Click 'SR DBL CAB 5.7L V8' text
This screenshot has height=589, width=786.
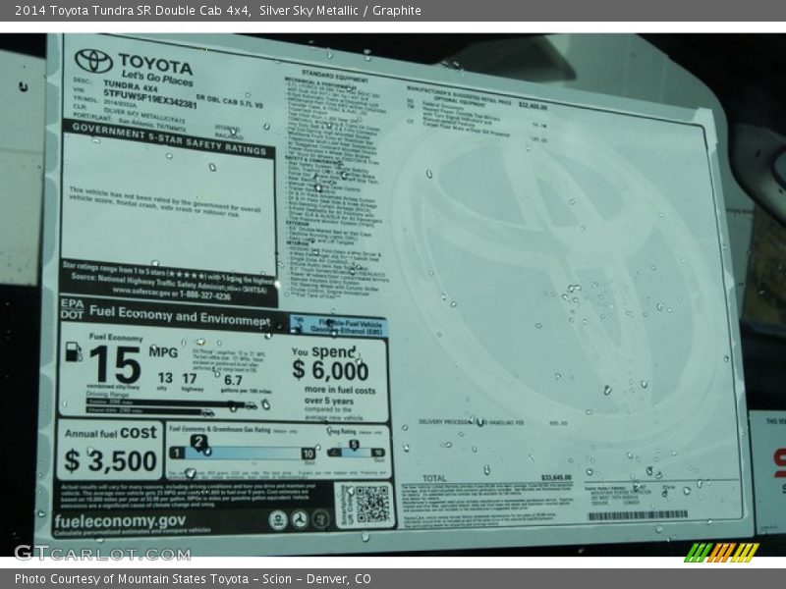click(x=230, y=101)
